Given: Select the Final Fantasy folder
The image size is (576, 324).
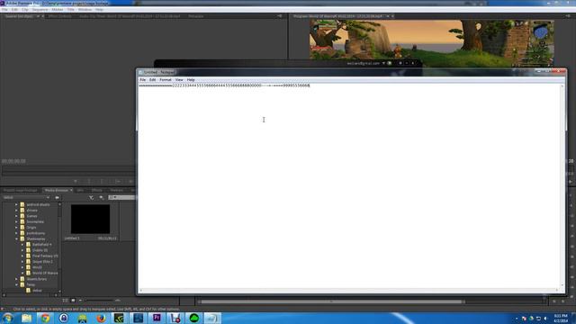Looking at the screenshot, I should point(45,256).
